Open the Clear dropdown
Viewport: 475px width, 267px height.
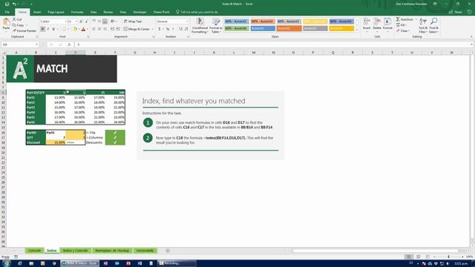[403, 31]
